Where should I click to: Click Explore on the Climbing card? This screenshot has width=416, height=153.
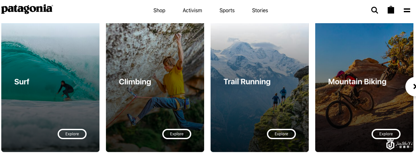click(177, 134)
